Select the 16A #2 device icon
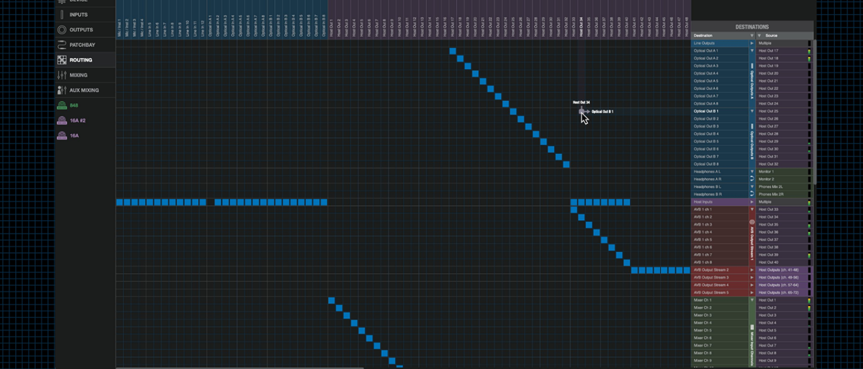 click(x=62, y=121)
